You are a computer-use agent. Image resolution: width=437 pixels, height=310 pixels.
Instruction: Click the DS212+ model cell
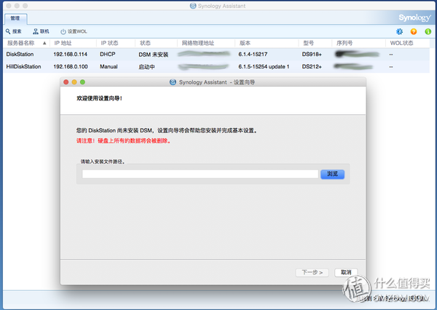[312, 66]
